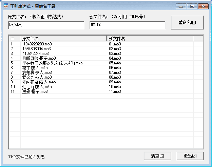Click new file name 10.m4a cell
Viewport: 212px width, 167px height.
pyautogui.click(x=115, y=87)
